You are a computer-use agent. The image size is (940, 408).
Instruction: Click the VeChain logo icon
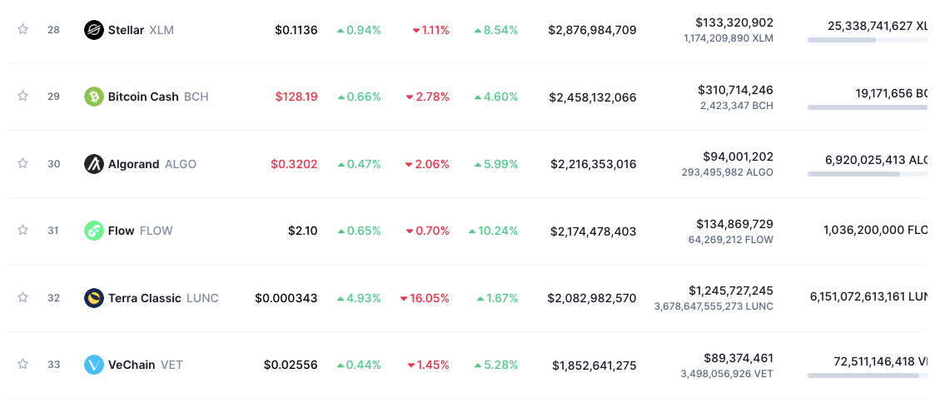[94, 365]
